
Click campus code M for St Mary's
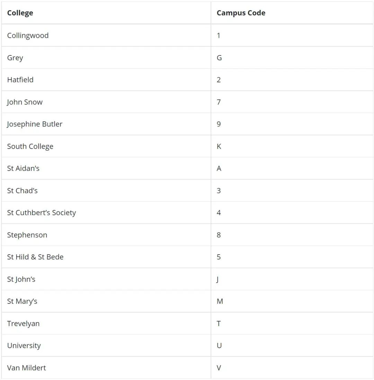tap(220, 301)
